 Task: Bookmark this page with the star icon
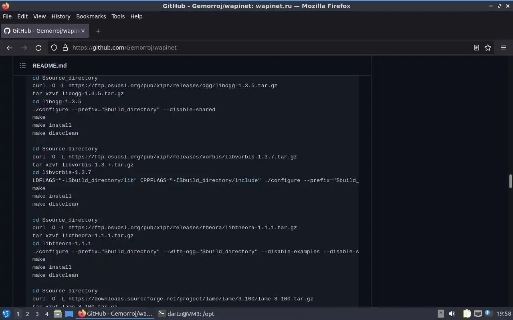click(488, 48)
